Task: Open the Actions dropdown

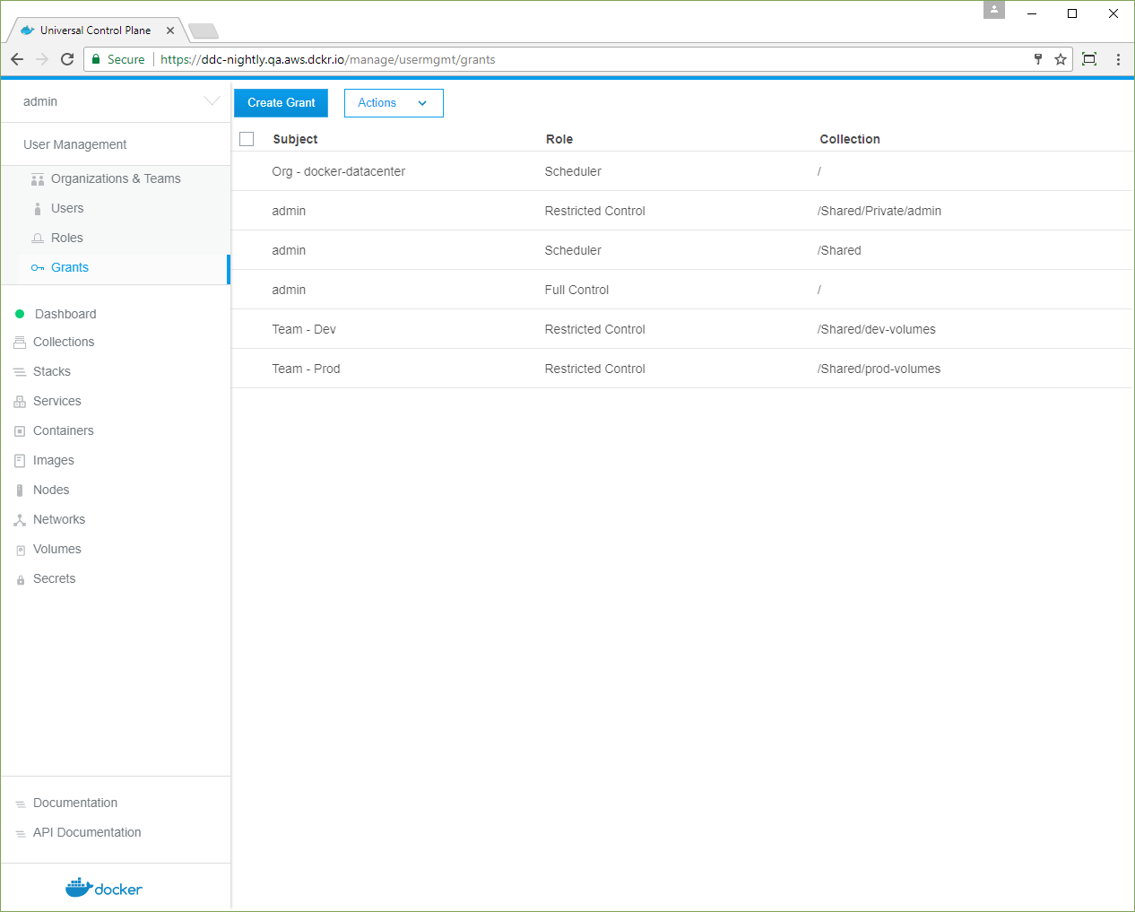Action: (393, 103)
